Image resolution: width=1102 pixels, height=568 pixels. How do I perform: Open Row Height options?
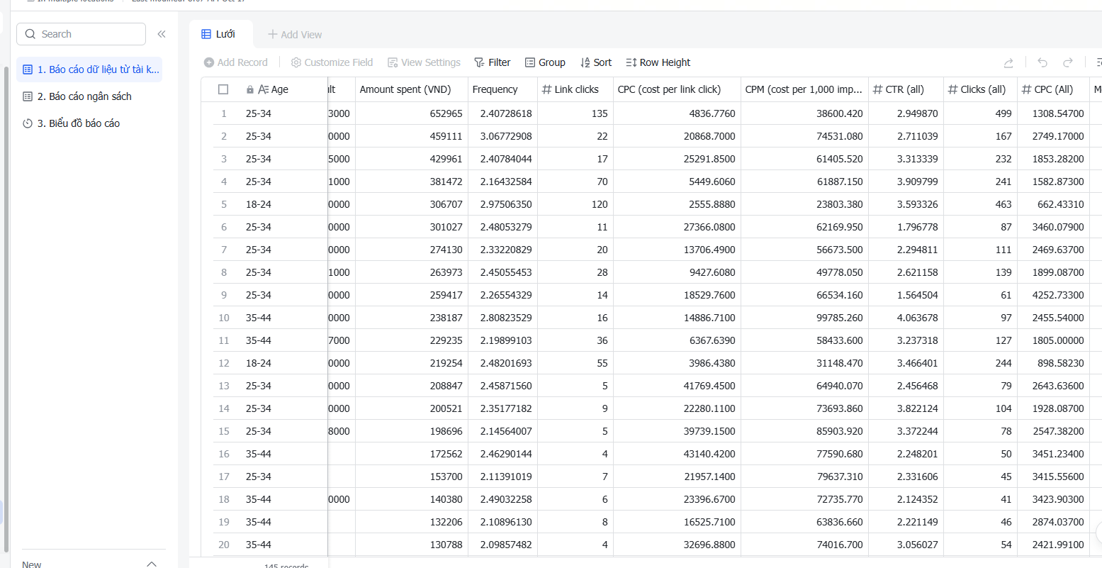click(x=658, y=62)
